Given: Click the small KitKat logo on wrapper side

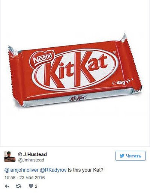Looking at the screenshot, I should click(78, 98).
